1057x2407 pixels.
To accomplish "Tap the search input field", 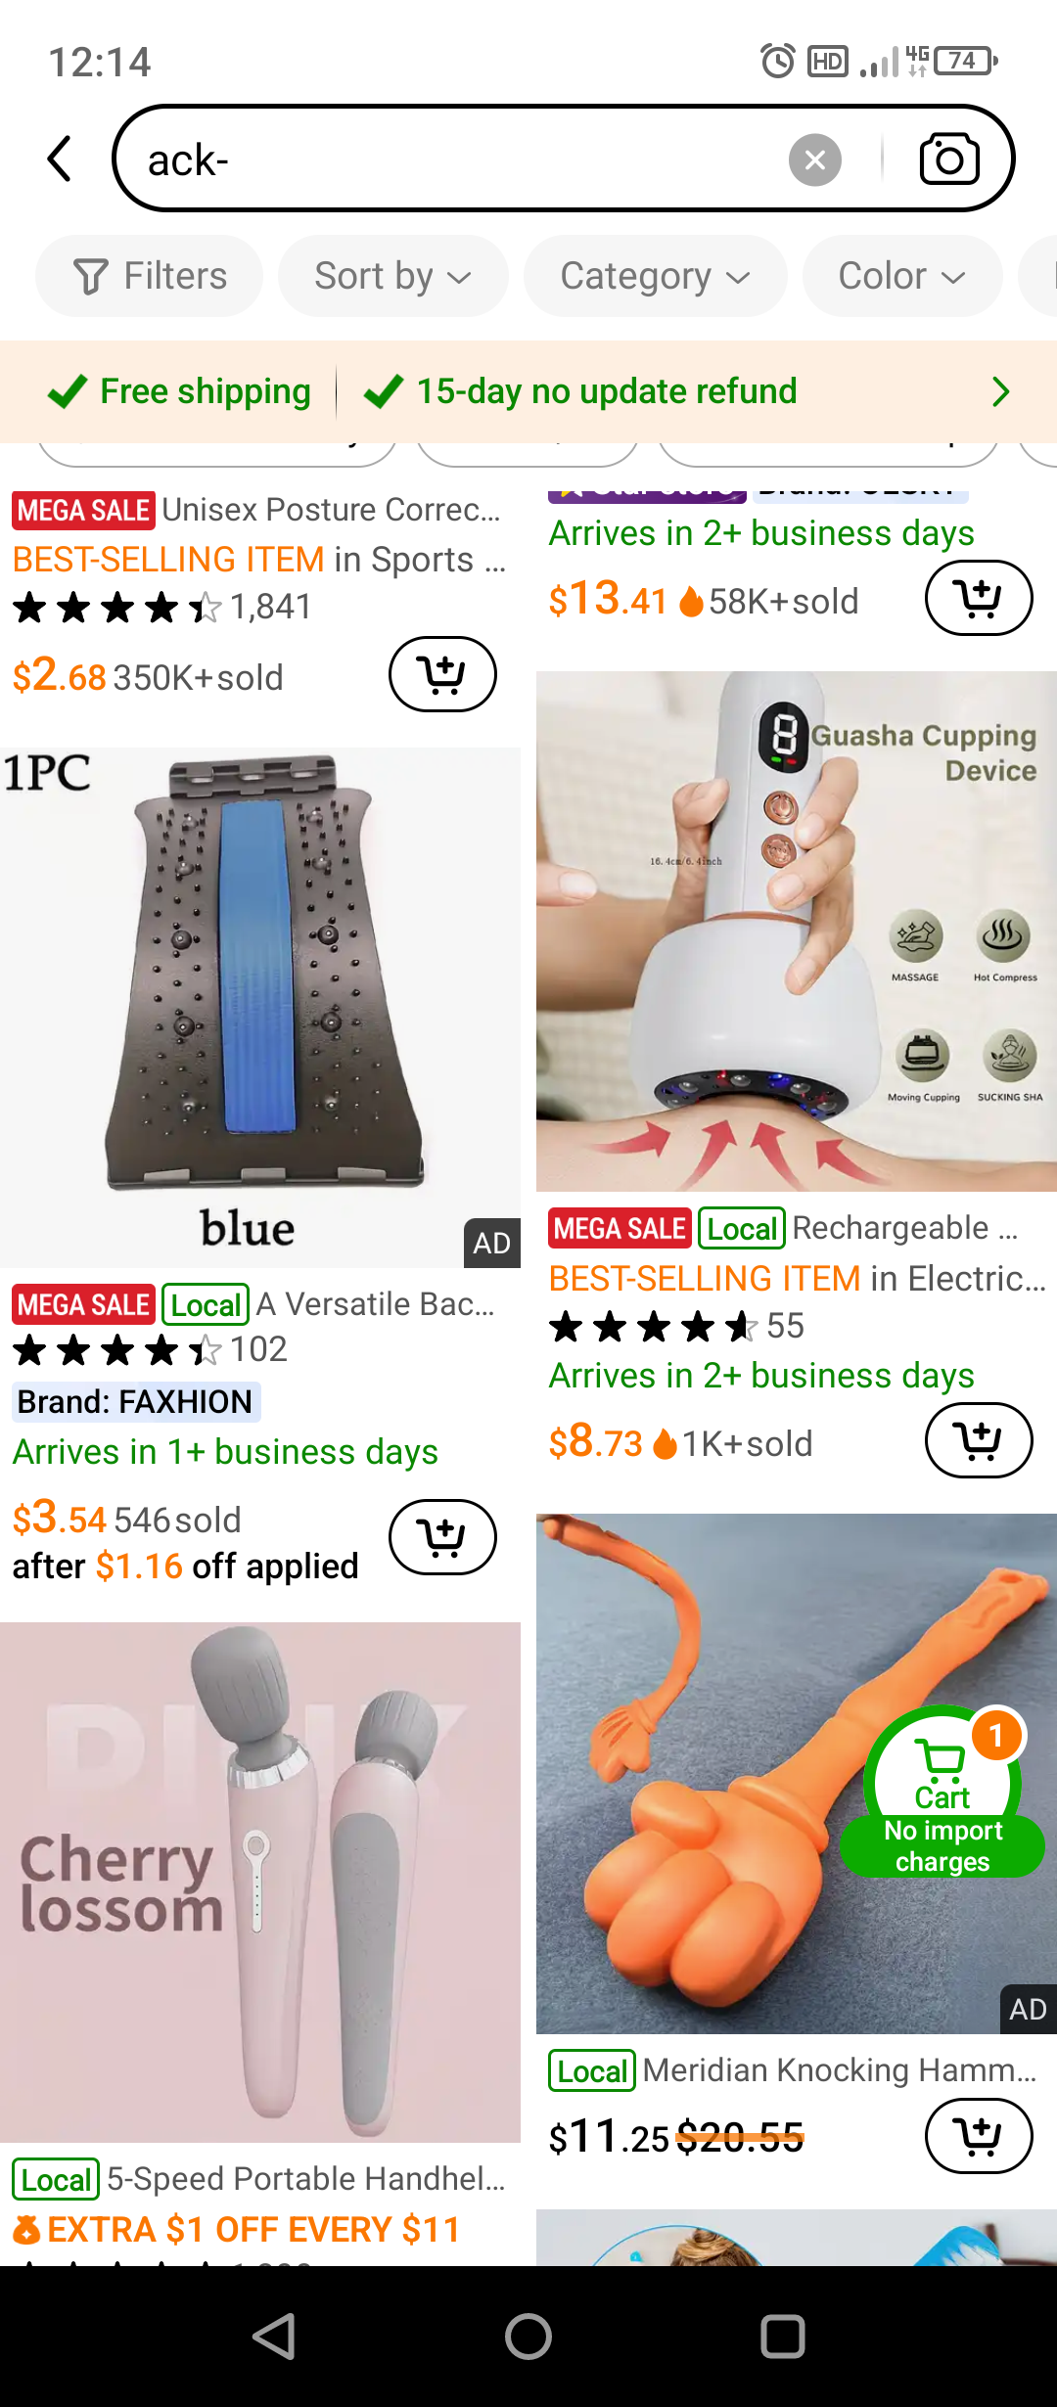I will 460,159.
